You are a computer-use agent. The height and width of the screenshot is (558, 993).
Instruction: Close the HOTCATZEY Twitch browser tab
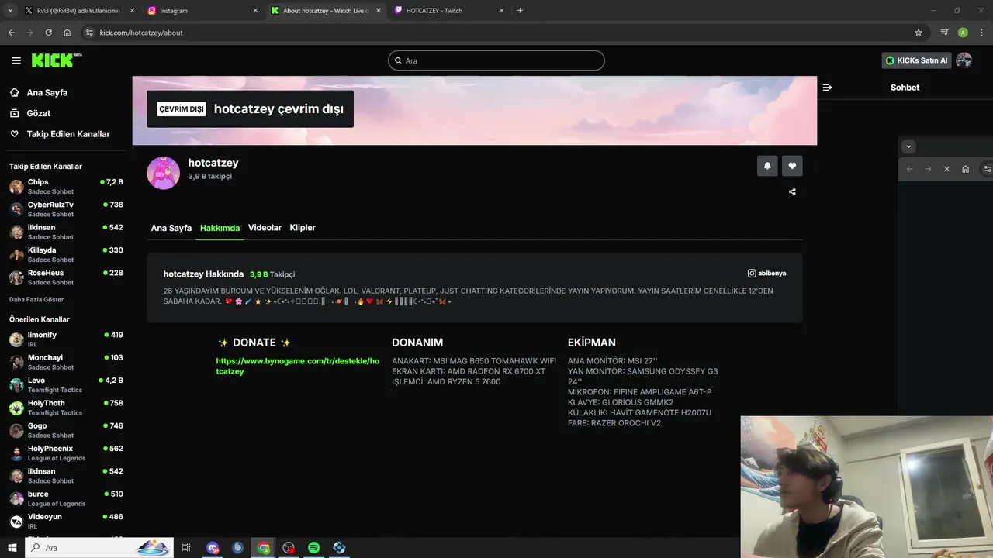pos(502,11)
